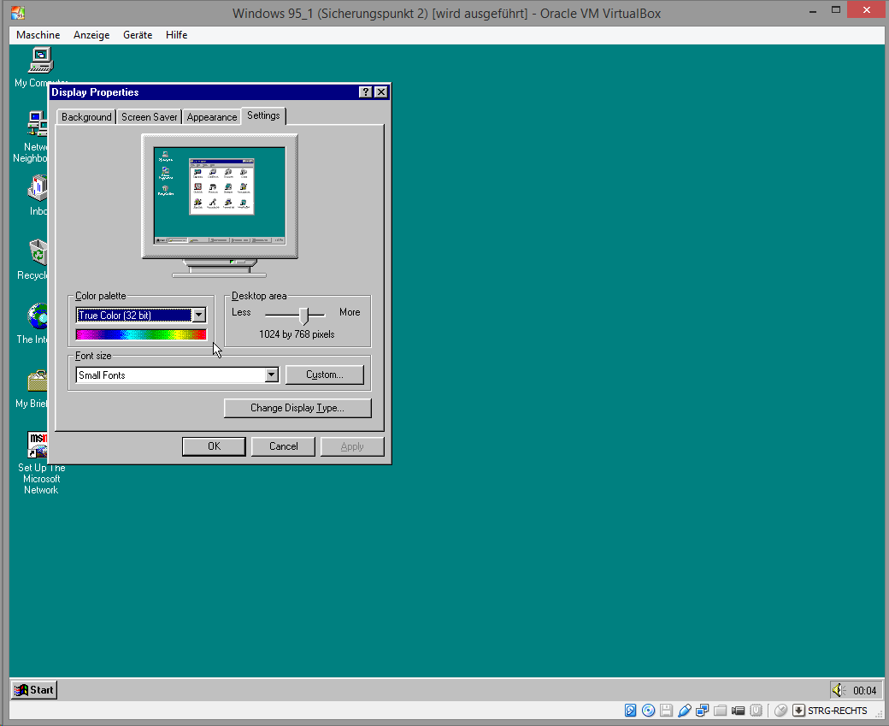Click the VirtualBox mouse integration icon

[780, 710]
